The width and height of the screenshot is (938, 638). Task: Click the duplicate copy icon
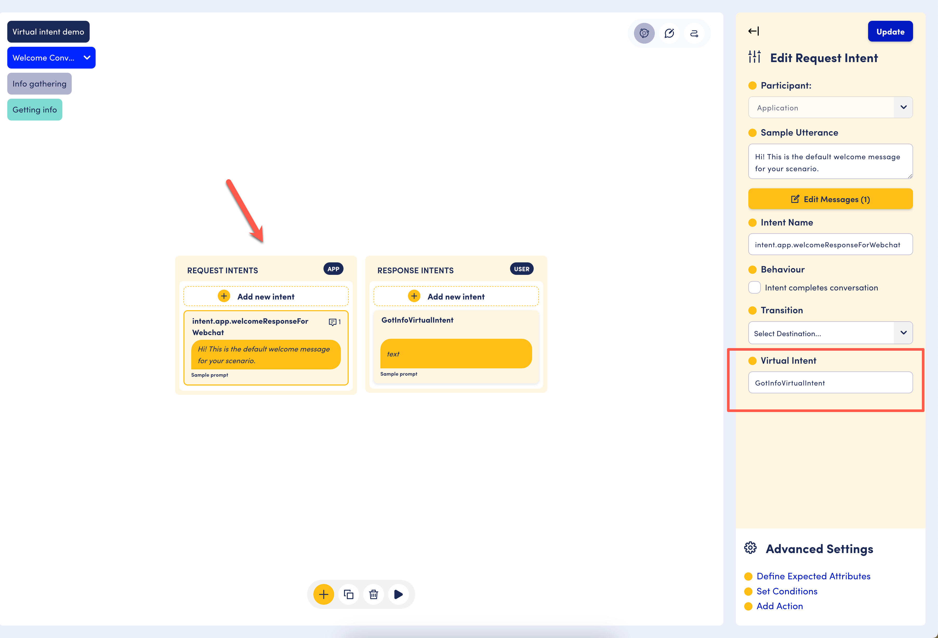pyautogui.click(x=349, y=594)
